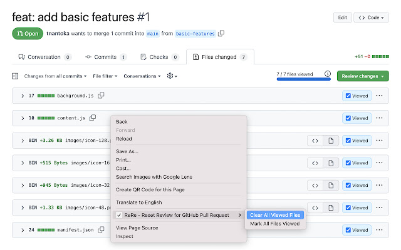
Task: Select Back in context menu
Action: click(x=122, y=122)
